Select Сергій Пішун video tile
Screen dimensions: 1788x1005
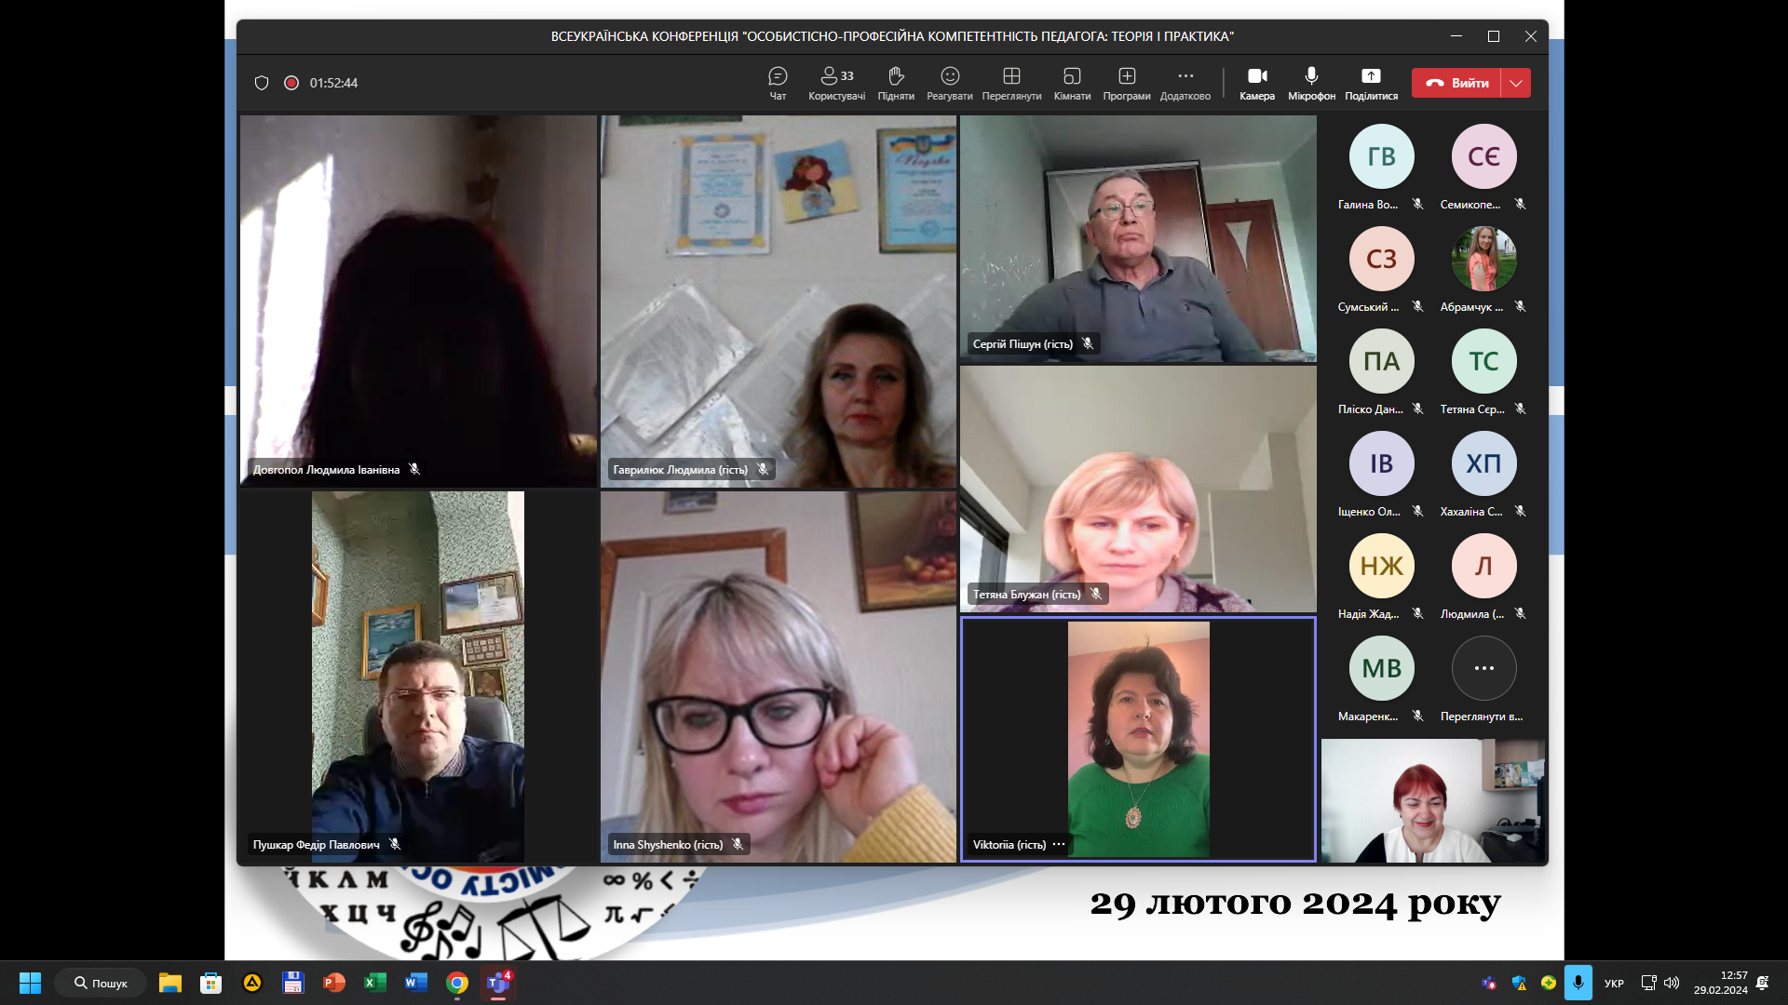1138,238
